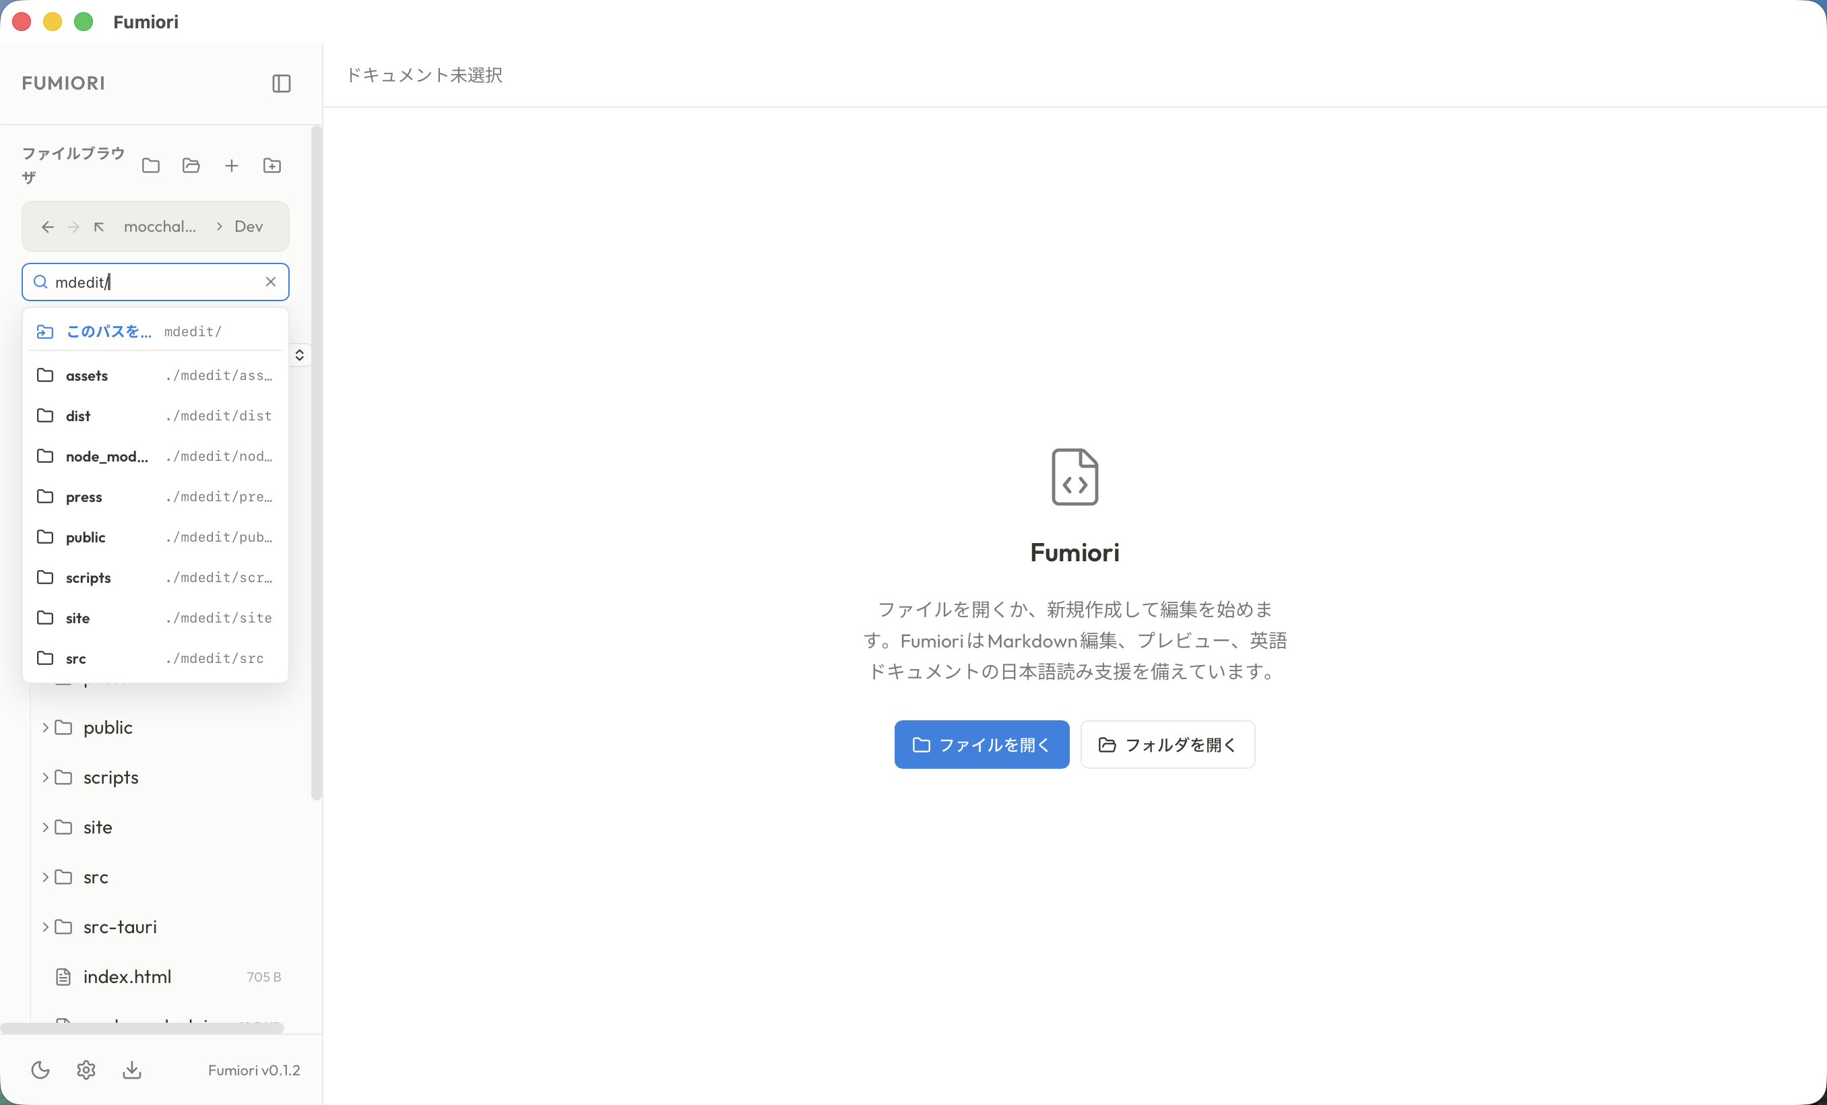Screen dimensions: 1827x1105
Task: Expand the public folder chevron in tree
Action: pos(45,728)
